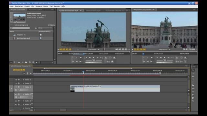Select the Zoom tool in Tools panel

pos(193,101)
